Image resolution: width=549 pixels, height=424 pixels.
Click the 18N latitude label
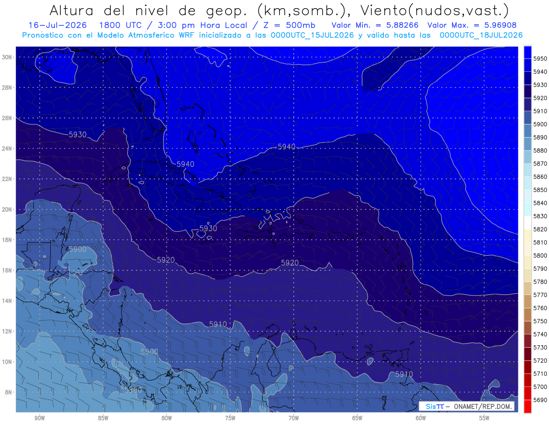(x=8, y=240)
